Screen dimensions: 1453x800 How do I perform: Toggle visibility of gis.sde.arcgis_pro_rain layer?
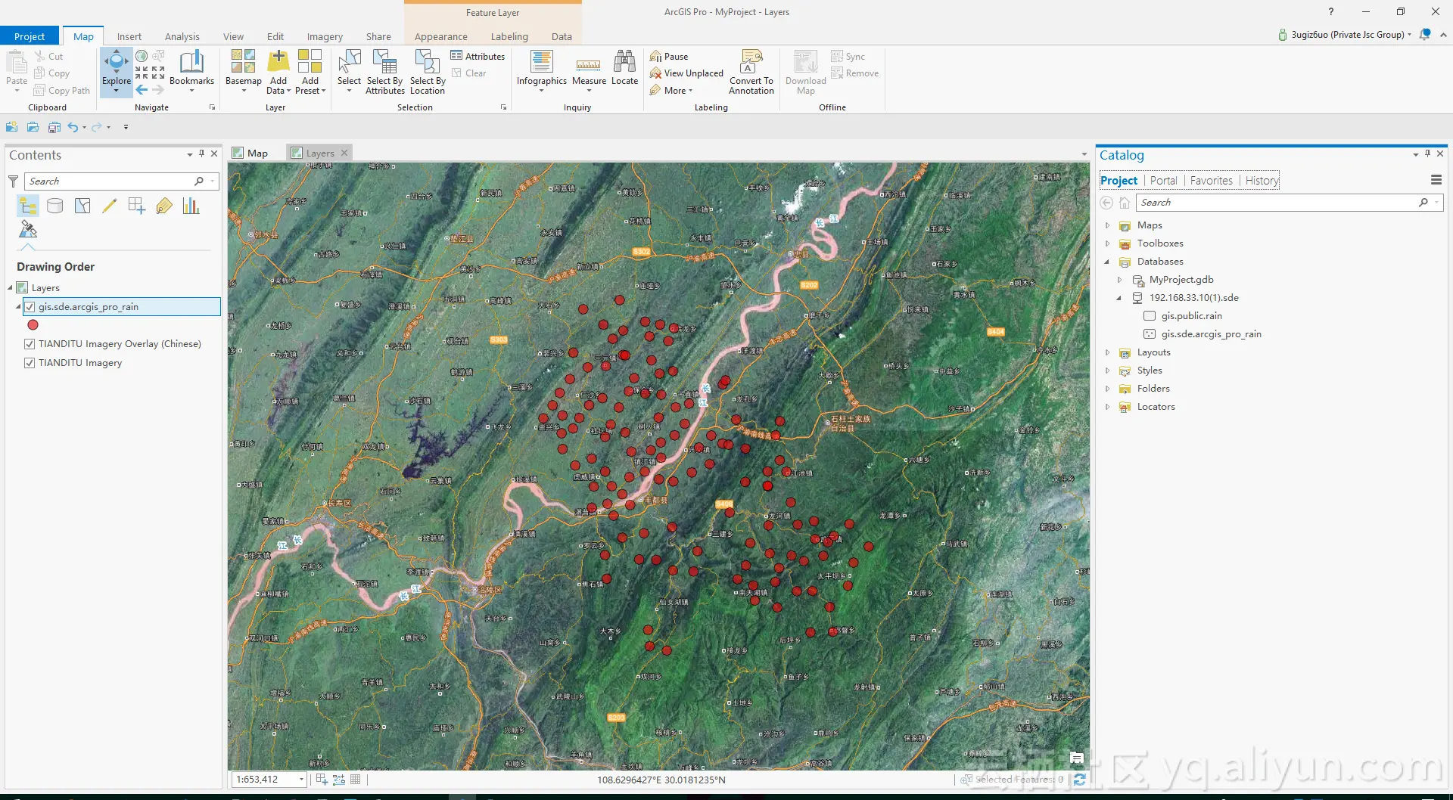pos(30,307)
